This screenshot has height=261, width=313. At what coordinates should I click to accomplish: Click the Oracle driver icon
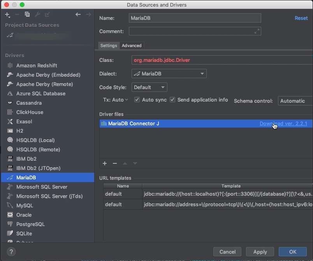coord(10,215)
